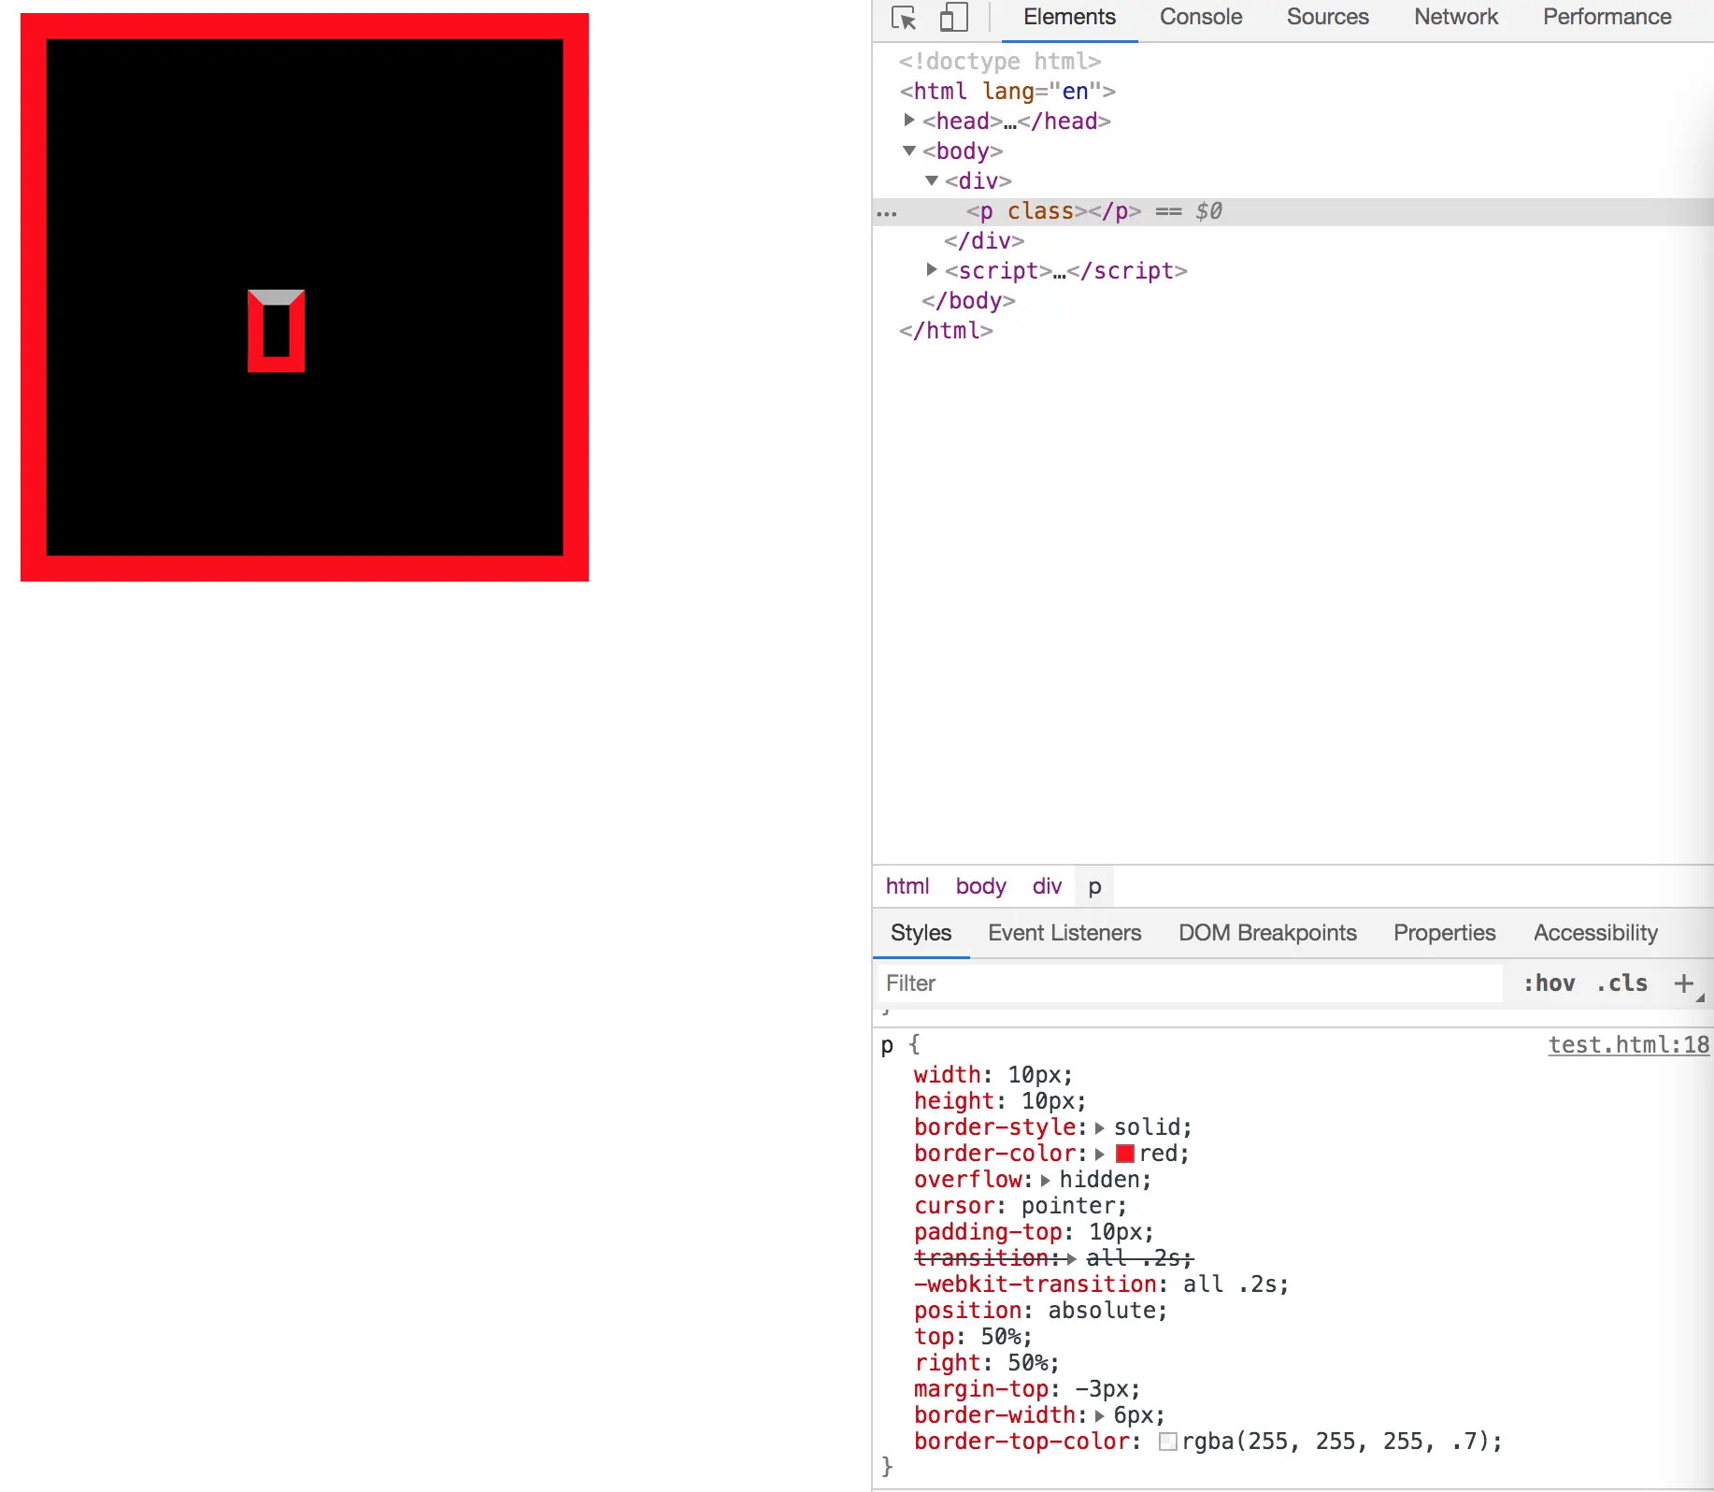Open the Sources tab
The width and height of the screenshot is (1714, 1492).
pos(1327,17)
